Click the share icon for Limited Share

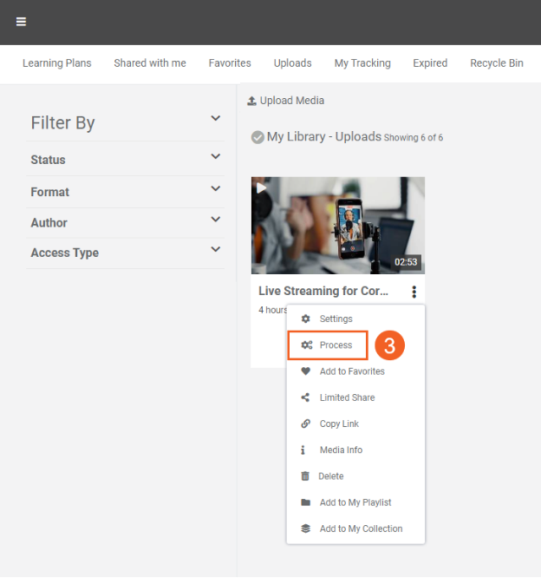point(305,397)
